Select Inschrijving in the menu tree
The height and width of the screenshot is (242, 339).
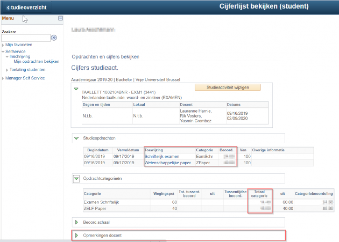point(20,57)
